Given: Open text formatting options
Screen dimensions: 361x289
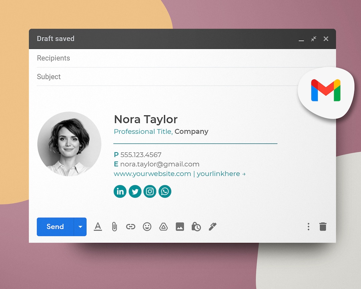Looking at the screenshot, I should 98,226.
